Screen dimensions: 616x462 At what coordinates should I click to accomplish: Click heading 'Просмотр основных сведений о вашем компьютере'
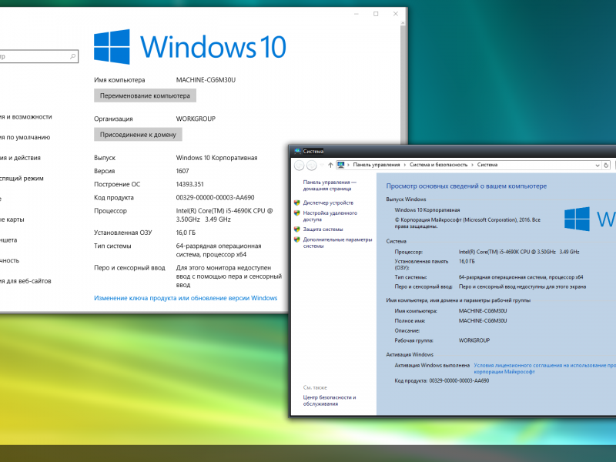[467, 186]
